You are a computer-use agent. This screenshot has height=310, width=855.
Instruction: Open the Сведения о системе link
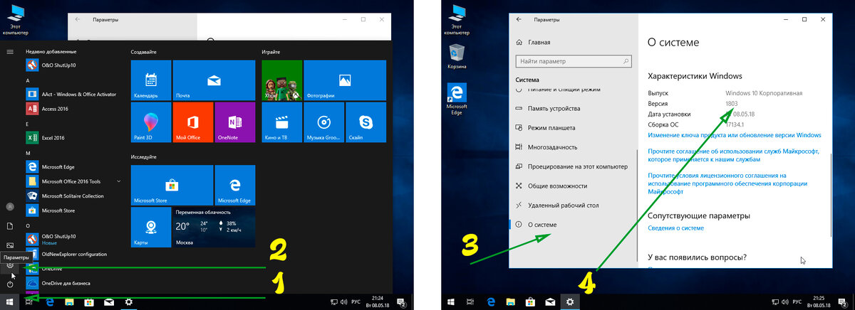coord(675,228)
